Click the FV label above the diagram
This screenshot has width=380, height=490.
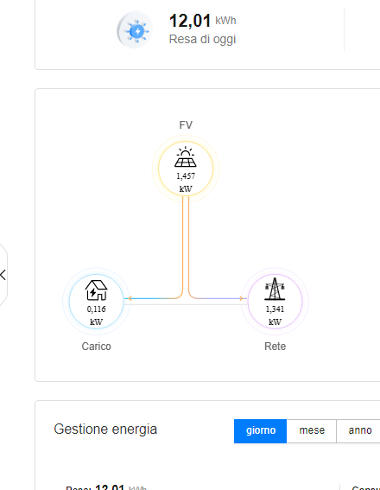click(x=186, y=125)
